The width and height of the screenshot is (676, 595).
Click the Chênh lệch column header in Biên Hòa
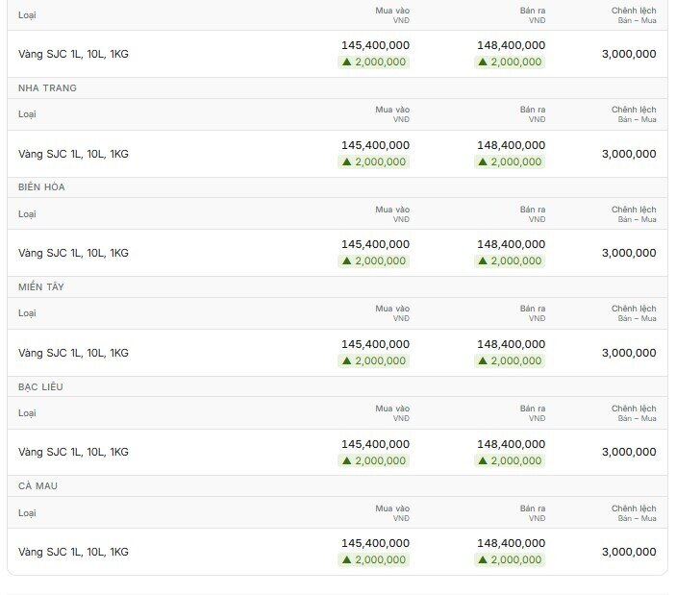pyautogui.click(x=634, y=214)
